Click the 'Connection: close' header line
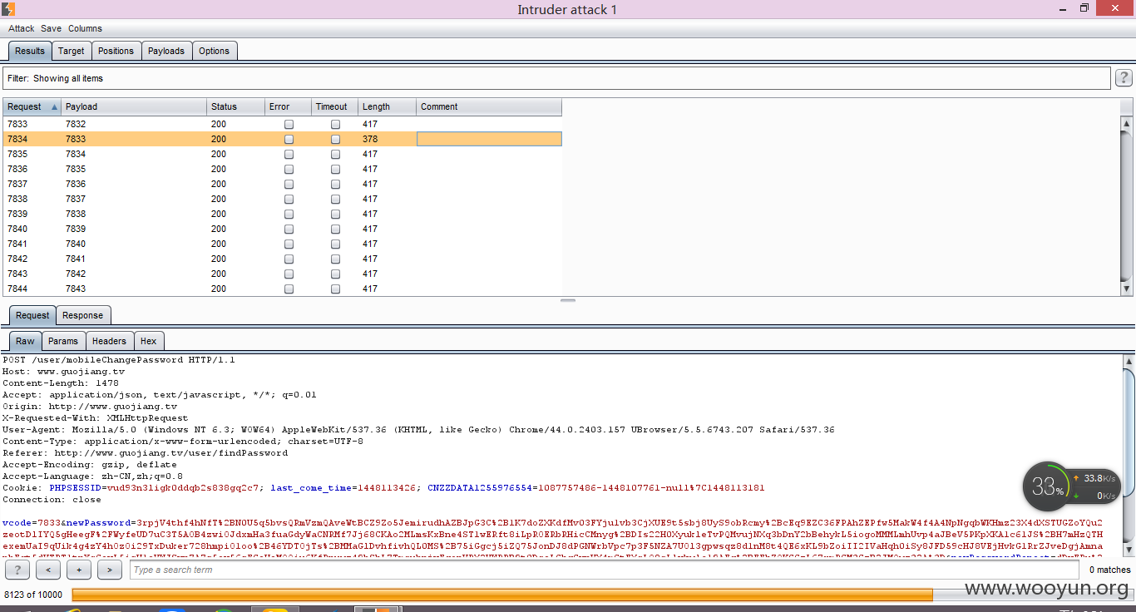The width and height of the screenshot is (1136, 612). click(x=52, y=500)
